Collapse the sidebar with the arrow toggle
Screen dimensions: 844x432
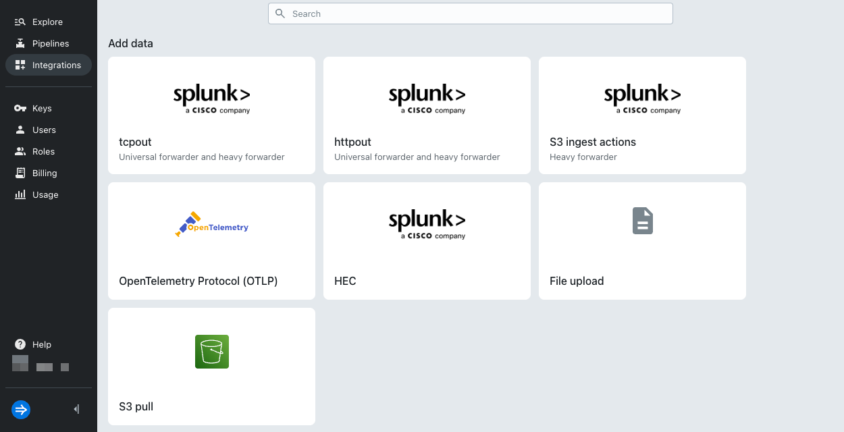tap(76, 409)
